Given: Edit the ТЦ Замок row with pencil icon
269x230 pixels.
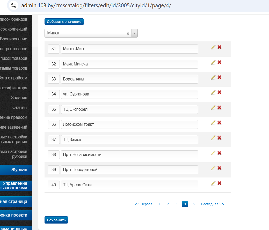Looking at the screenshot, I should coord(213,138).
